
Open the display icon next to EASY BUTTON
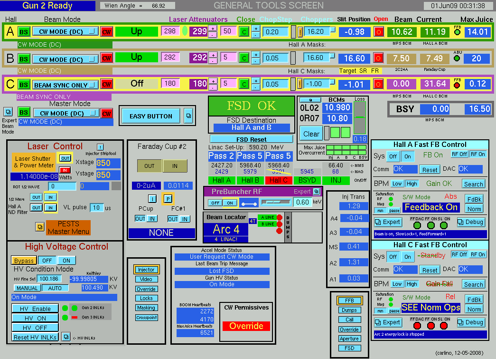pos(188,116)
